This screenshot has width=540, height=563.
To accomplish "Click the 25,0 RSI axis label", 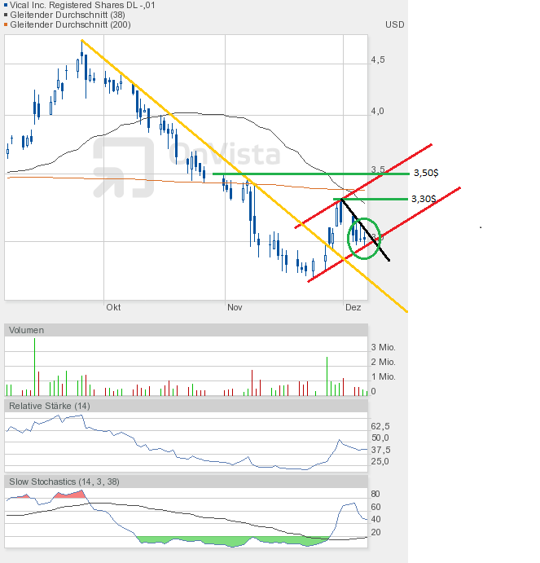I will 380,461.
